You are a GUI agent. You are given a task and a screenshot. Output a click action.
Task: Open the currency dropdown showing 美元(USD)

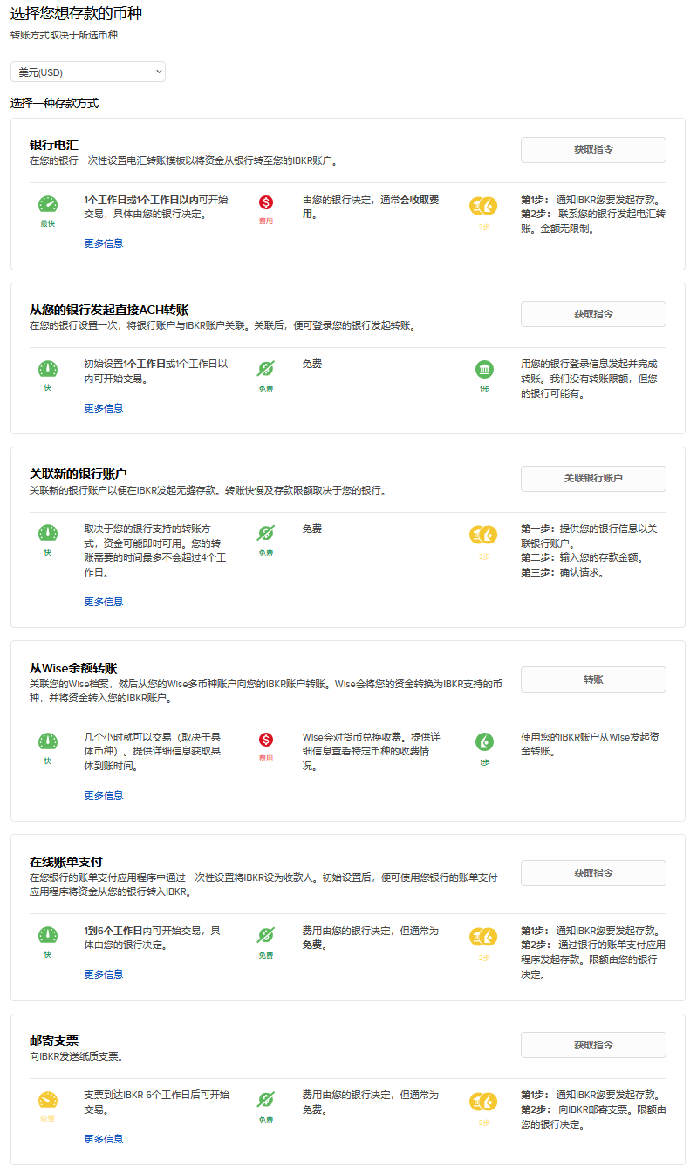pyautogui.click(x=88, y=72)
